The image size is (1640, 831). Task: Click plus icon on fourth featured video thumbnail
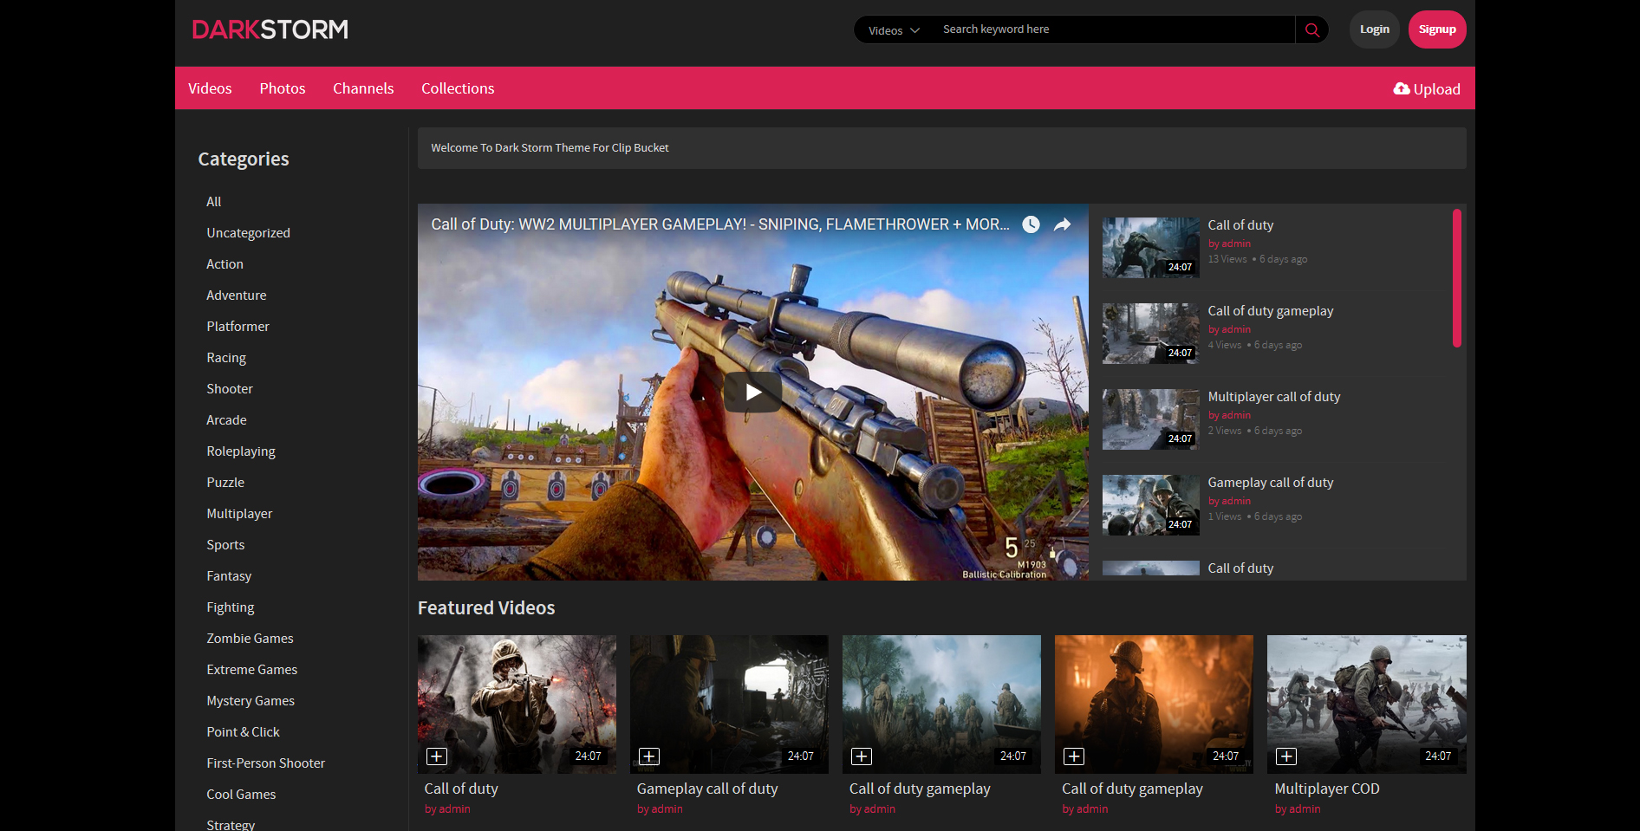(1074, 756)
